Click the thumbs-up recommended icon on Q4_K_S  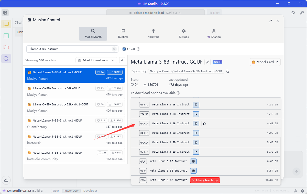point(204,124)
